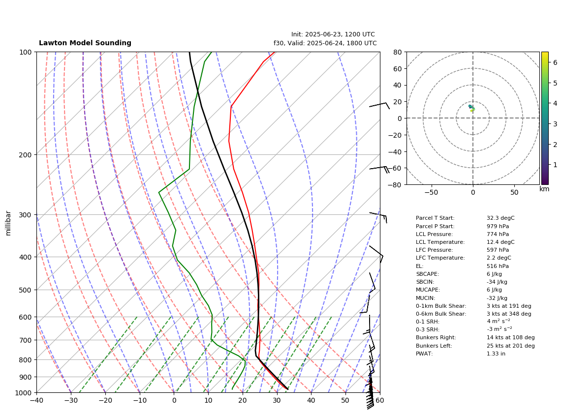Select the wind barb near 400 millibar
562x414 pixels.
376,254
